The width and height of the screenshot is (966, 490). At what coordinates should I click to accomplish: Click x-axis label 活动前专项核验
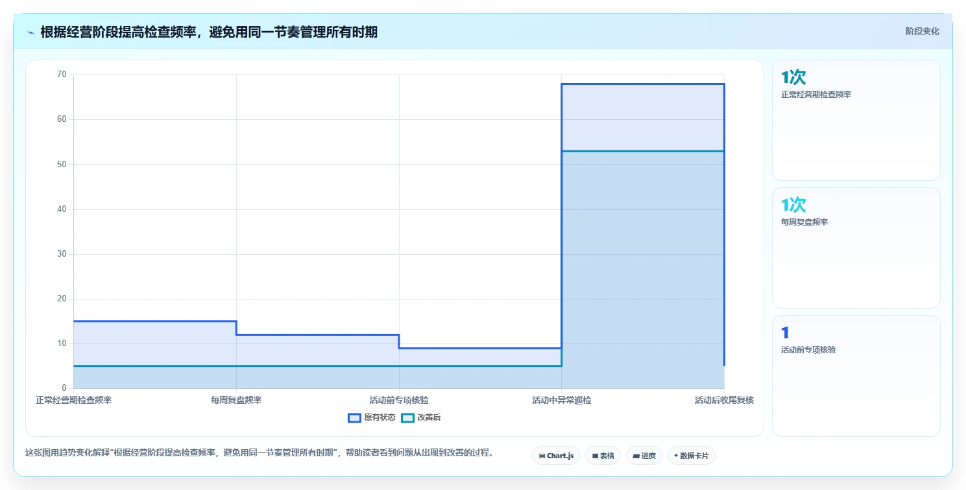coord(399,400)
